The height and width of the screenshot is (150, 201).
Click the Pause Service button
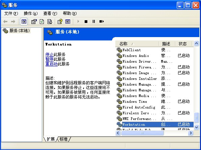(x=94, y=22)
